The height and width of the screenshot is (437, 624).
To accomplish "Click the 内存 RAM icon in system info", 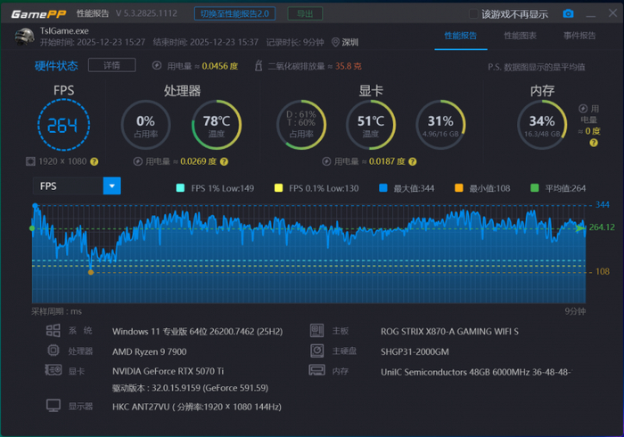I will (x=317, y=370).
